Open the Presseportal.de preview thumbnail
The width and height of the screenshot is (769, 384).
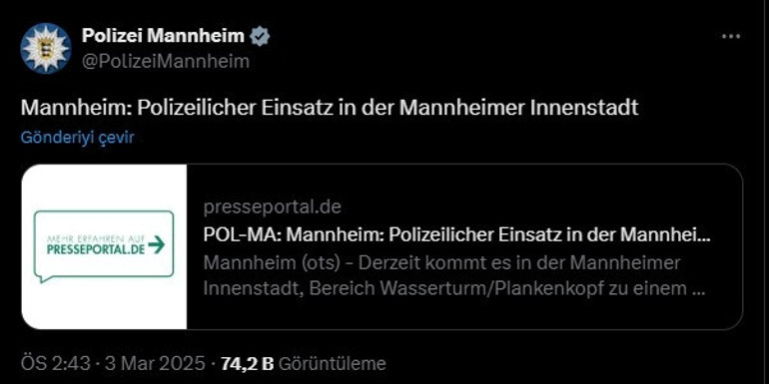click(x=104, y=246)
